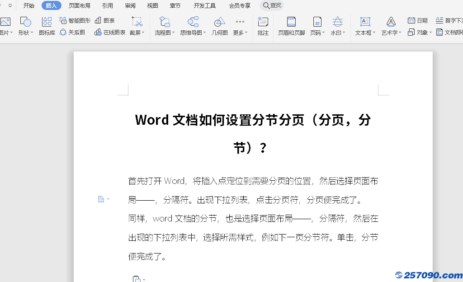This screenshot has height=282, width=463.
Task: Insert 艺术字 word art
Action: click(391, 26)
